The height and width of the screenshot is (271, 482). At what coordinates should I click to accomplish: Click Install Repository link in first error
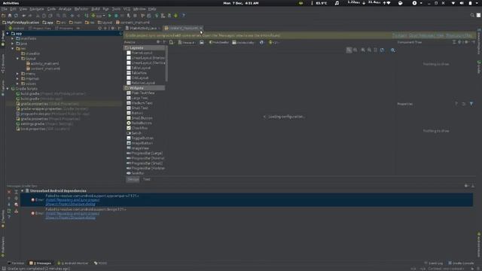pos(72,200)
